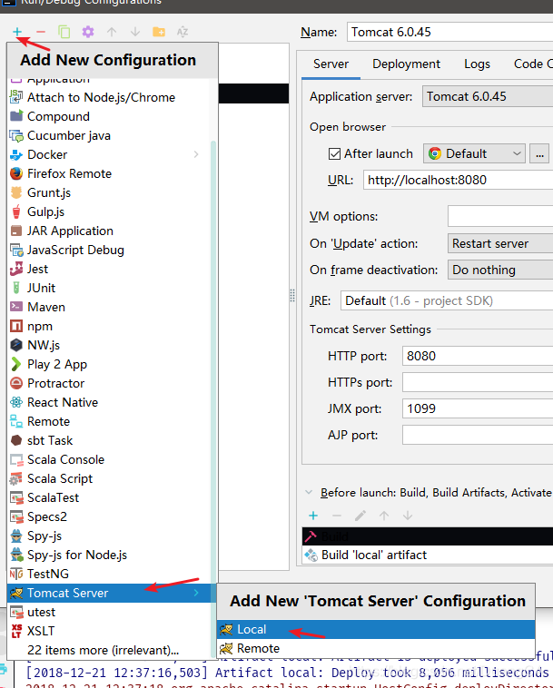Select the Grunt.js configuration type
553x688 pixels.
(109, 192)
